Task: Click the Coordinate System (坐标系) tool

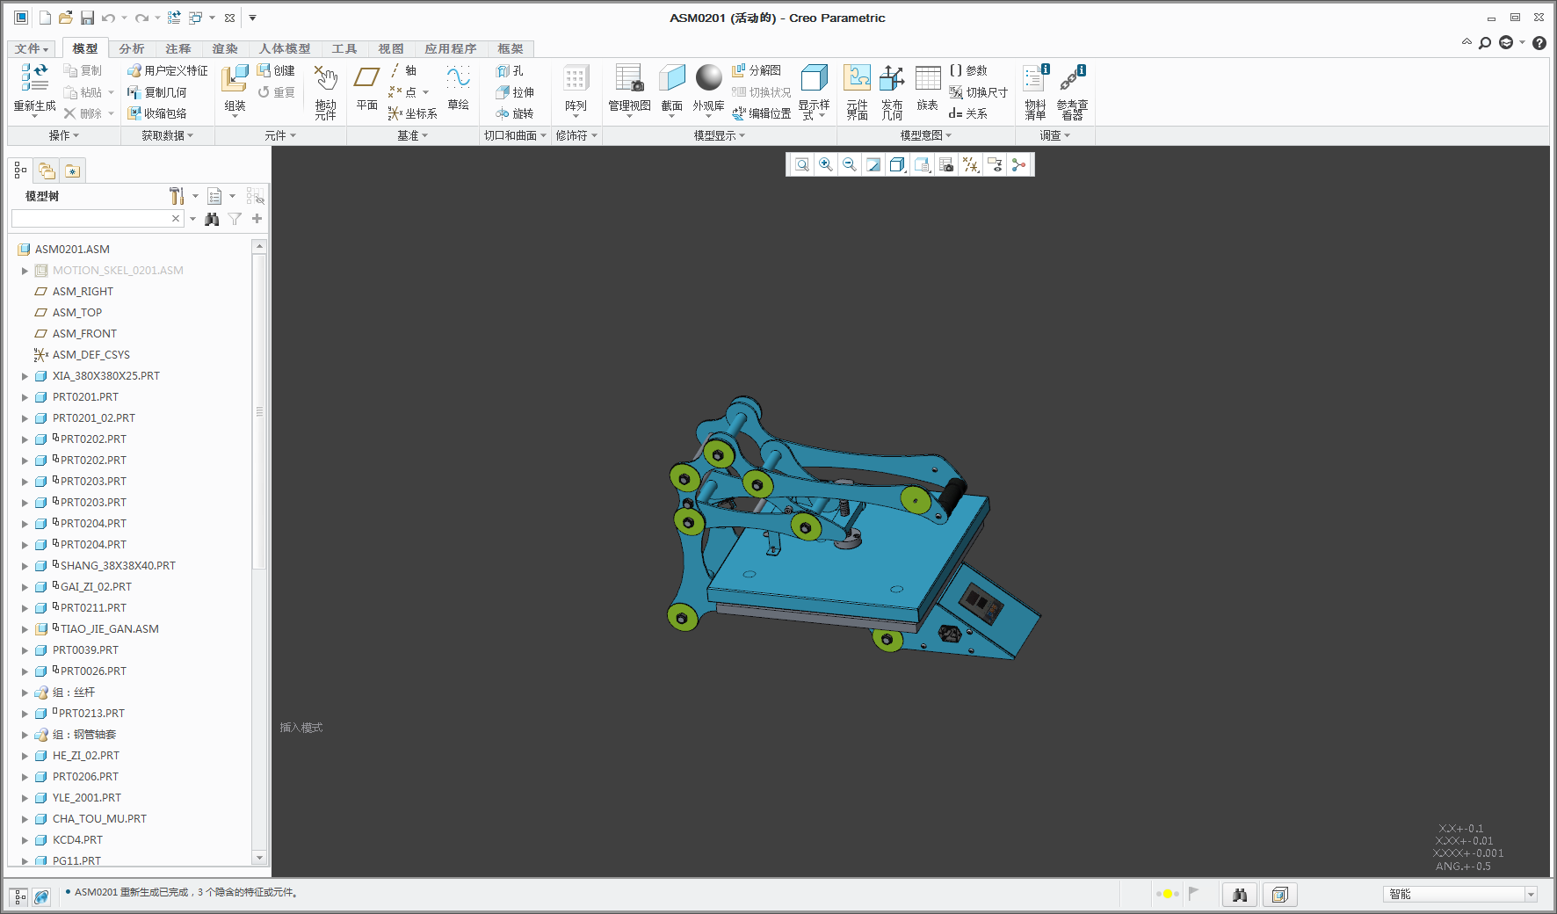Action: pyautogui.click(x=412, y=113)
